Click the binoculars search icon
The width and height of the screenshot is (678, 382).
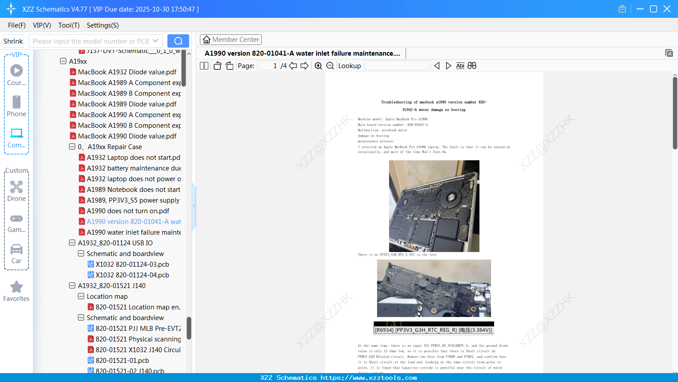click(x=472, y=66)
